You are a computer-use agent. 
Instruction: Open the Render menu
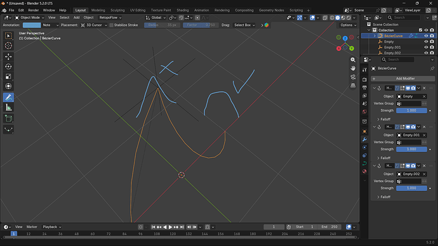[34, 10]
